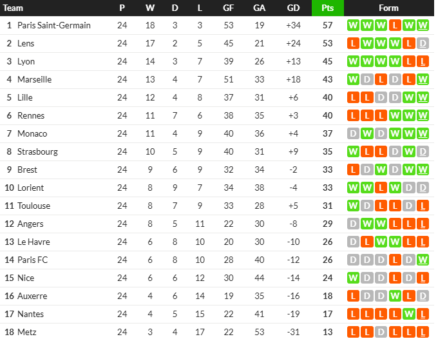Screen dimensions: 438x348
Task: Click Metz's only D form badge
Action: point(381,332)
